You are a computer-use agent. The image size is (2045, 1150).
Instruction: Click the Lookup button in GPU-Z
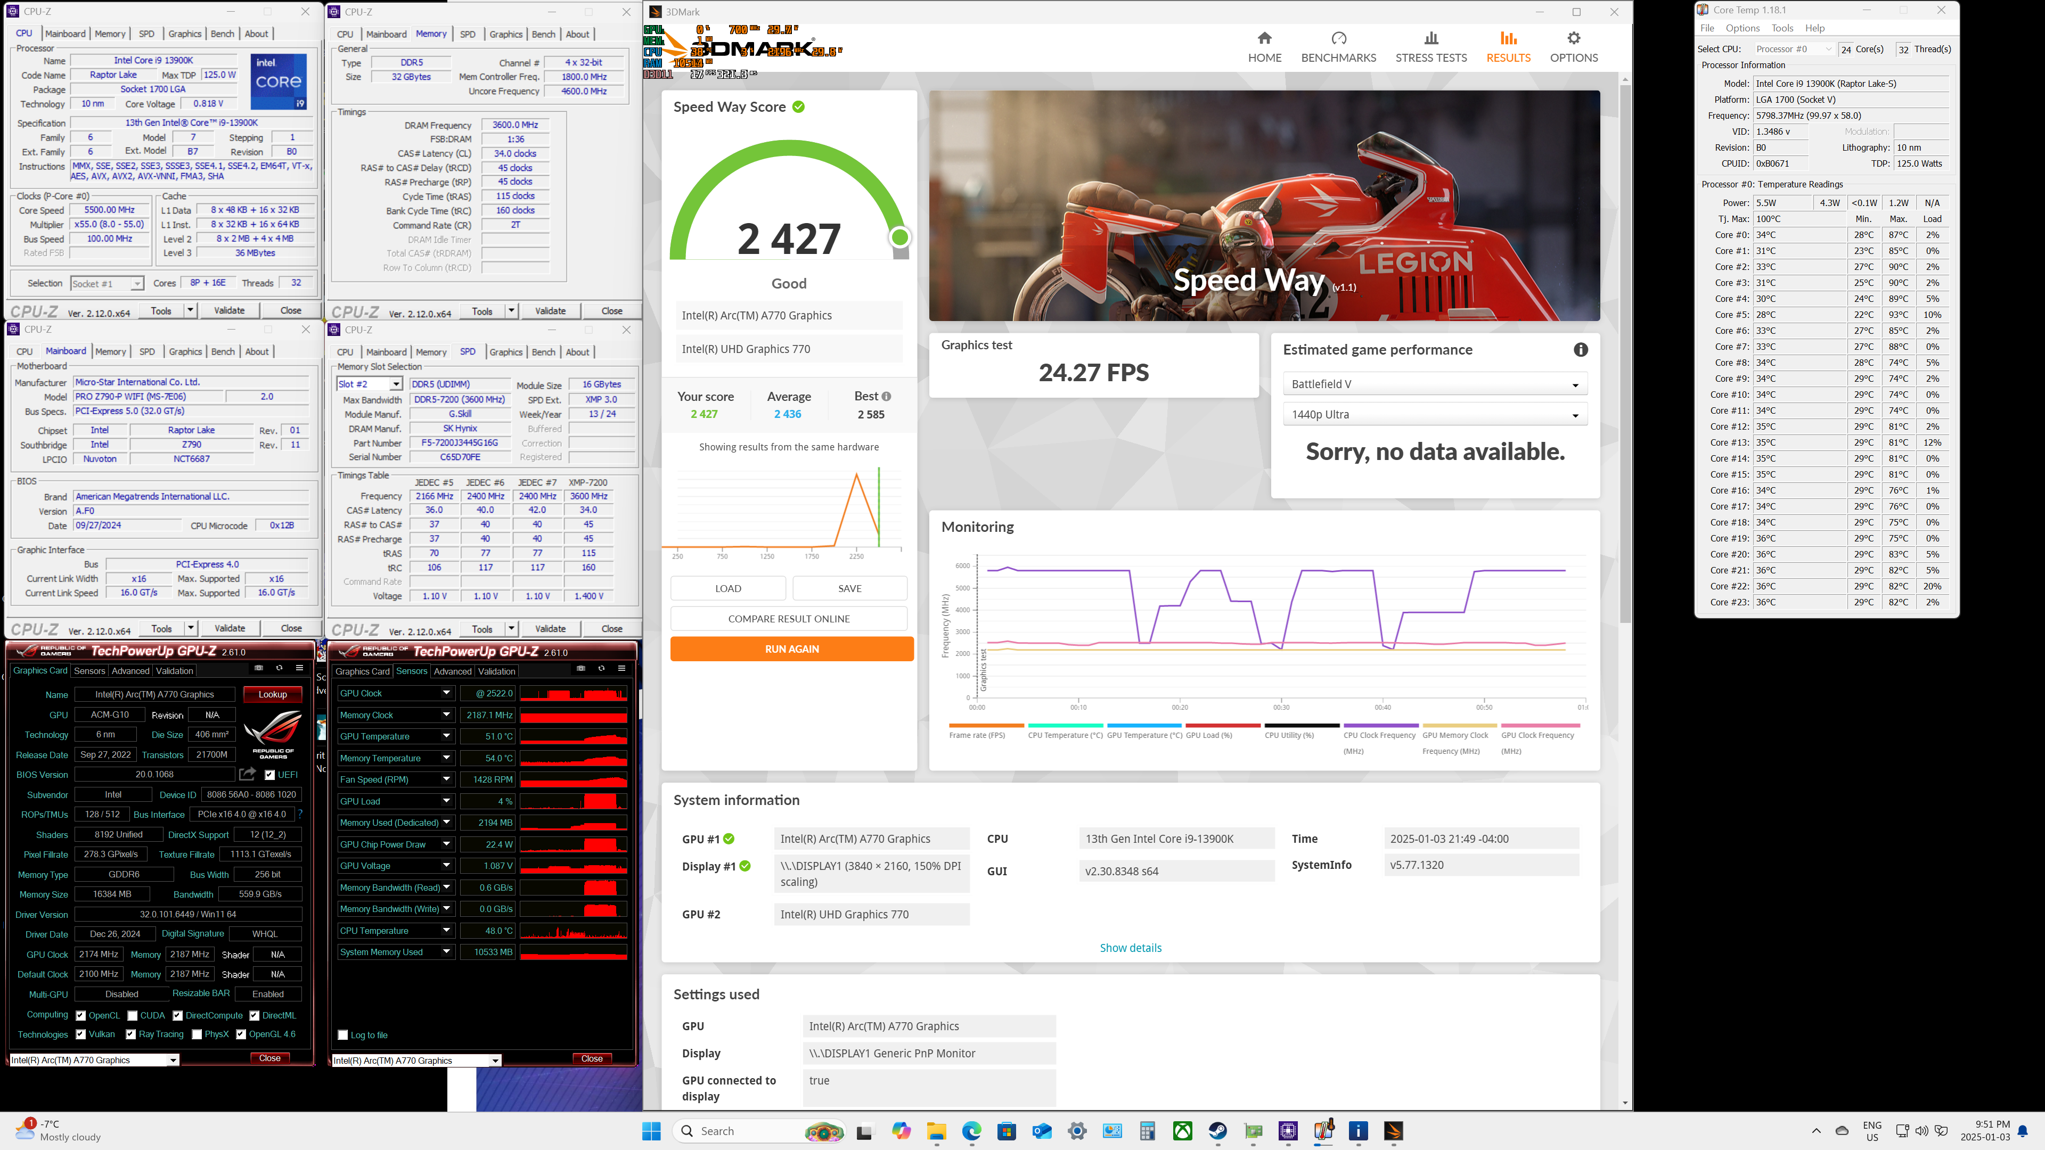(x=272, y=694)
